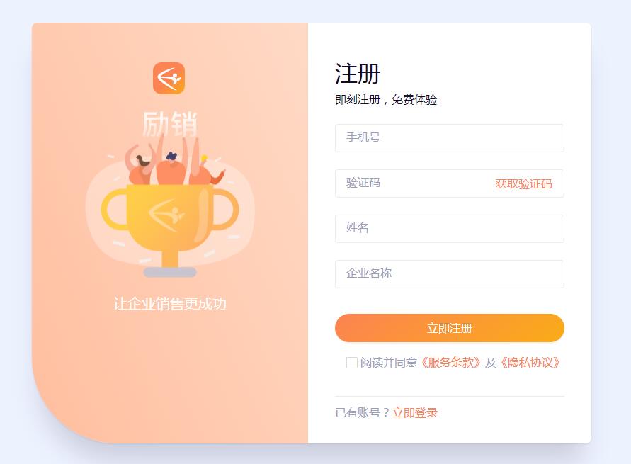Open the 《隐私协议》 privacy link
Viewport: 631px width, 464px height.
tap(530, 363)
